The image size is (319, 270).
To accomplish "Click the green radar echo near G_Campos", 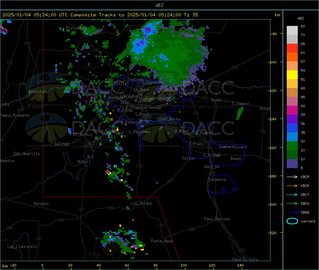I will tap(240, 113).
